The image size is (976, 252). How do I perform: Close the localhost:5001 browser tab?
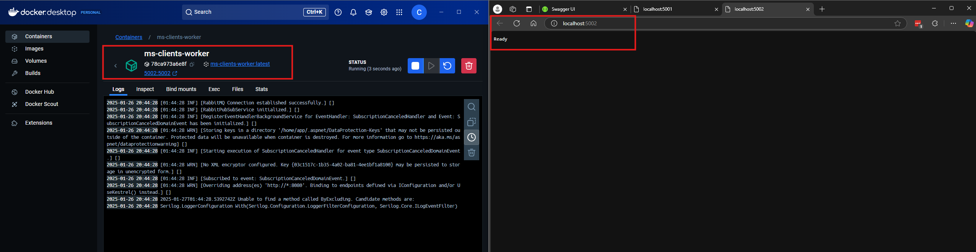coord(716,9)
